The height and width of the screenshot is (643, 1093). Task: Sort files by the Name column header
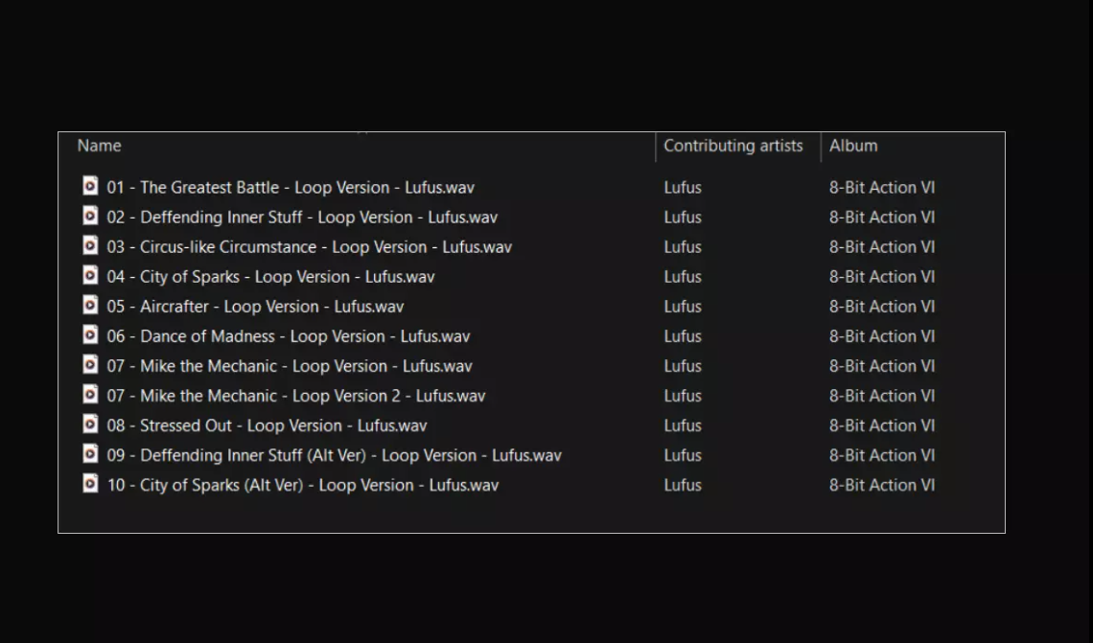(x=99, y=146)
